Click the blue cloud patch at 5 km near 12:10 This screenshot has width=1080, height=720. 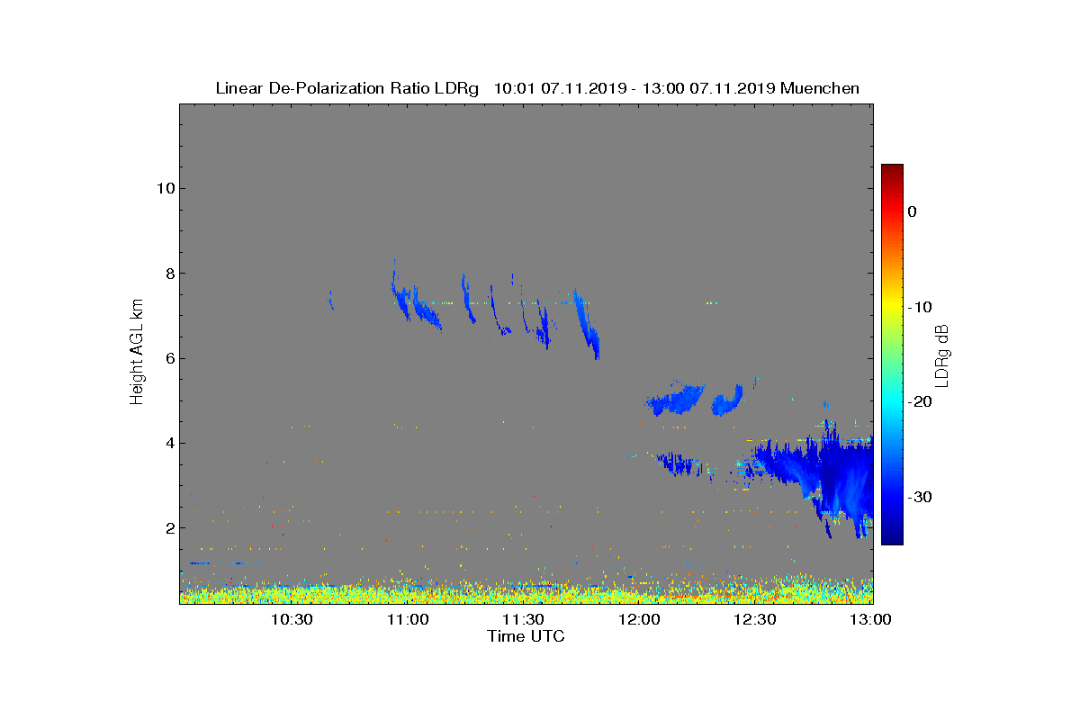675,399
